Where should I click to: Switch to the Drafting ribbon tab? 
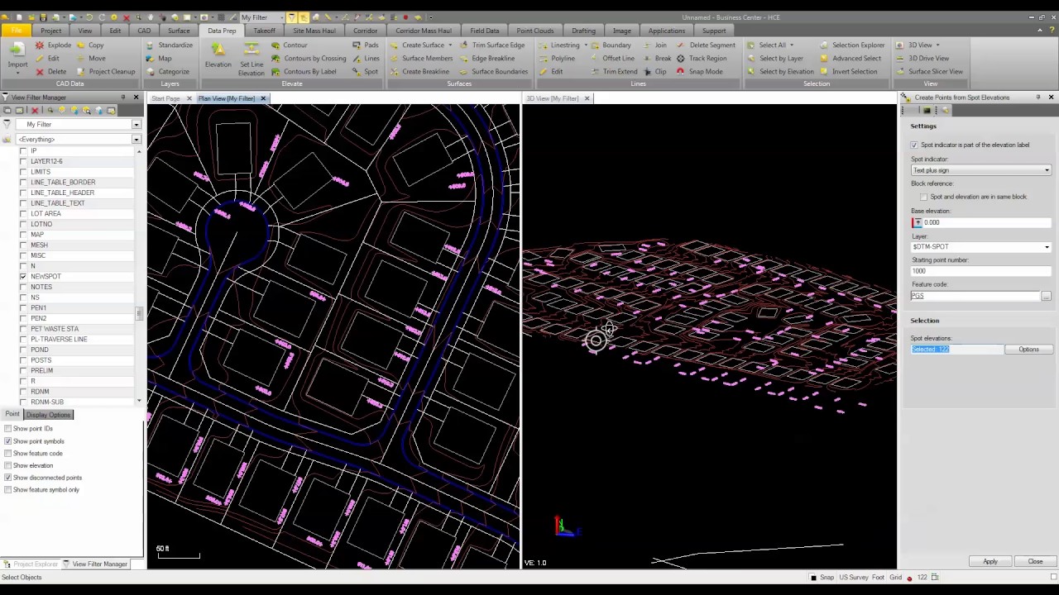583,31
